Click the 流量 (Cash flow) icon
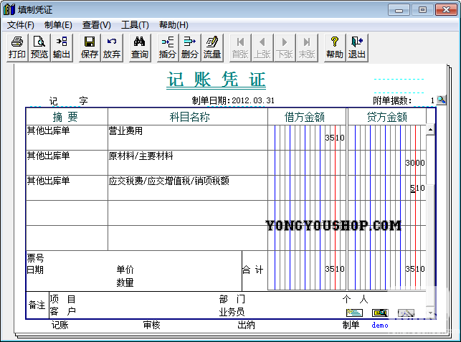This screenshot has height=342, width=461. [x=212, y=47]
